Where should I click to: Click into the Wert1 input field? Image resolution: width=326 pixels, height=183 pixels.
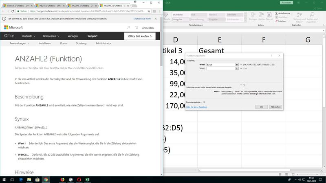coord(220,65)
